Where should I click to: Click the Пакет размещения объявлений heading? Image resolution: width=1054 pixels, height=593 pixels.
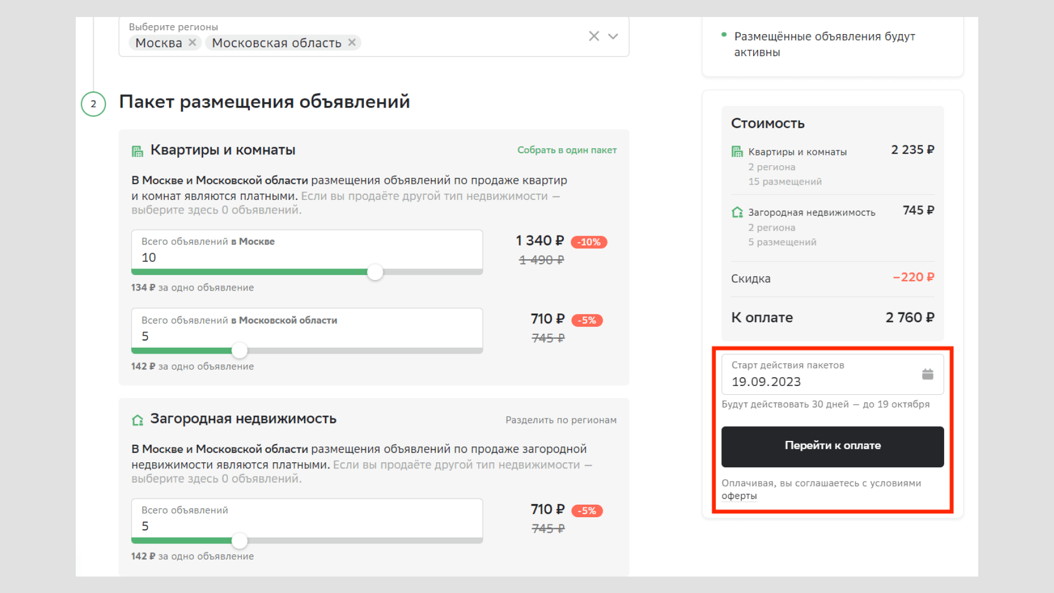pyautogui.click(x=264, y=102)
